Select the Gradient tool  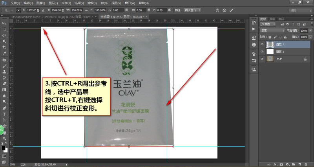click(4, 90)
